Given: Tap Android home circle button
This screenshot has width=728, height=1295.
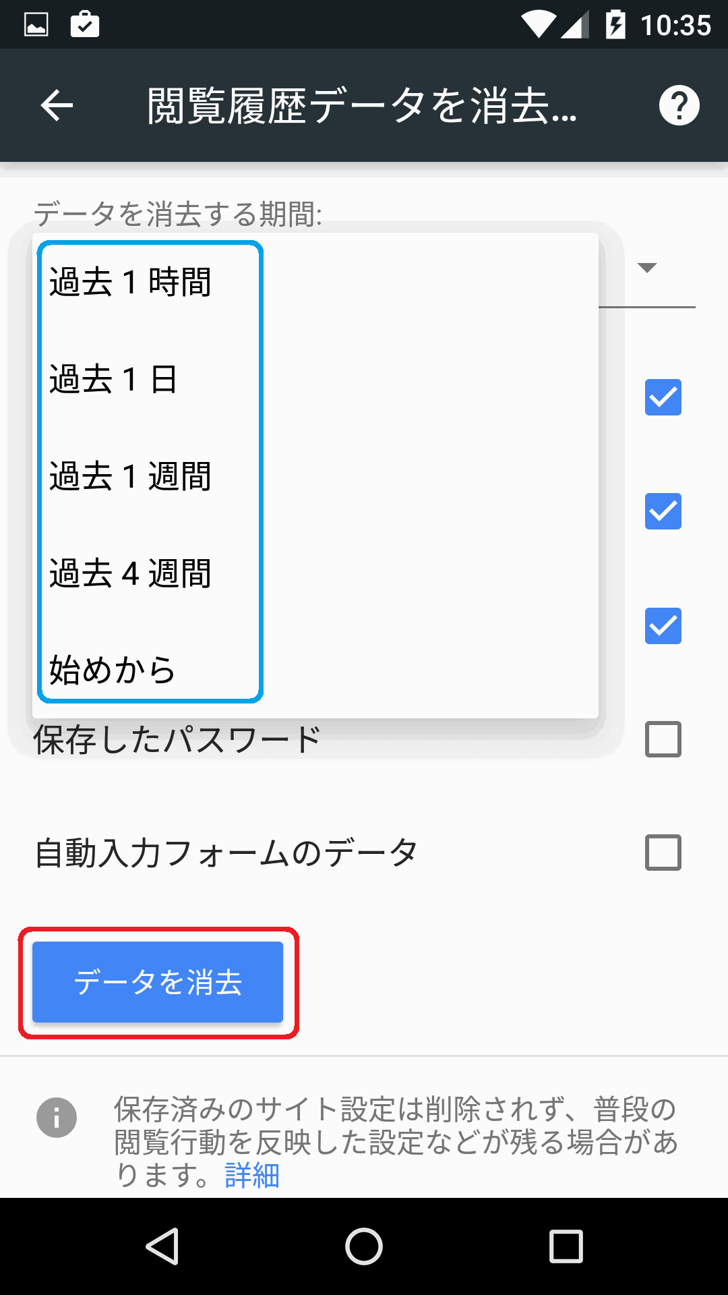Looking at the screenshot, I should pos(364,1246).
